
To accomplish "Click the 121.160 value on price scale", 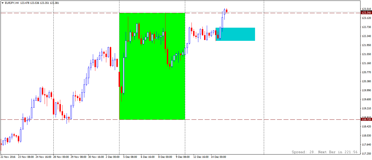I will pyautogui.click(x=366, y=63).
